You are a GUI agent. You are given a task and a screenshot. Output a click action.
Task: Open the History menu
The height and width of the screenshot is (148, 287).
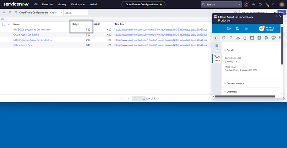[62, 4]
